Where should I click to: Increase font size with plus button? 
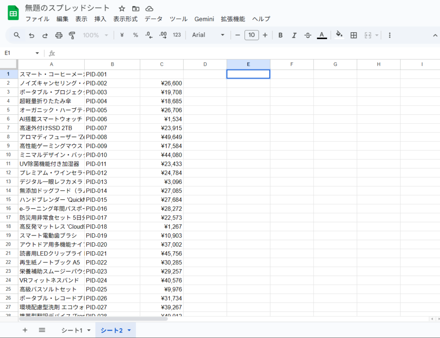(265, 35)
